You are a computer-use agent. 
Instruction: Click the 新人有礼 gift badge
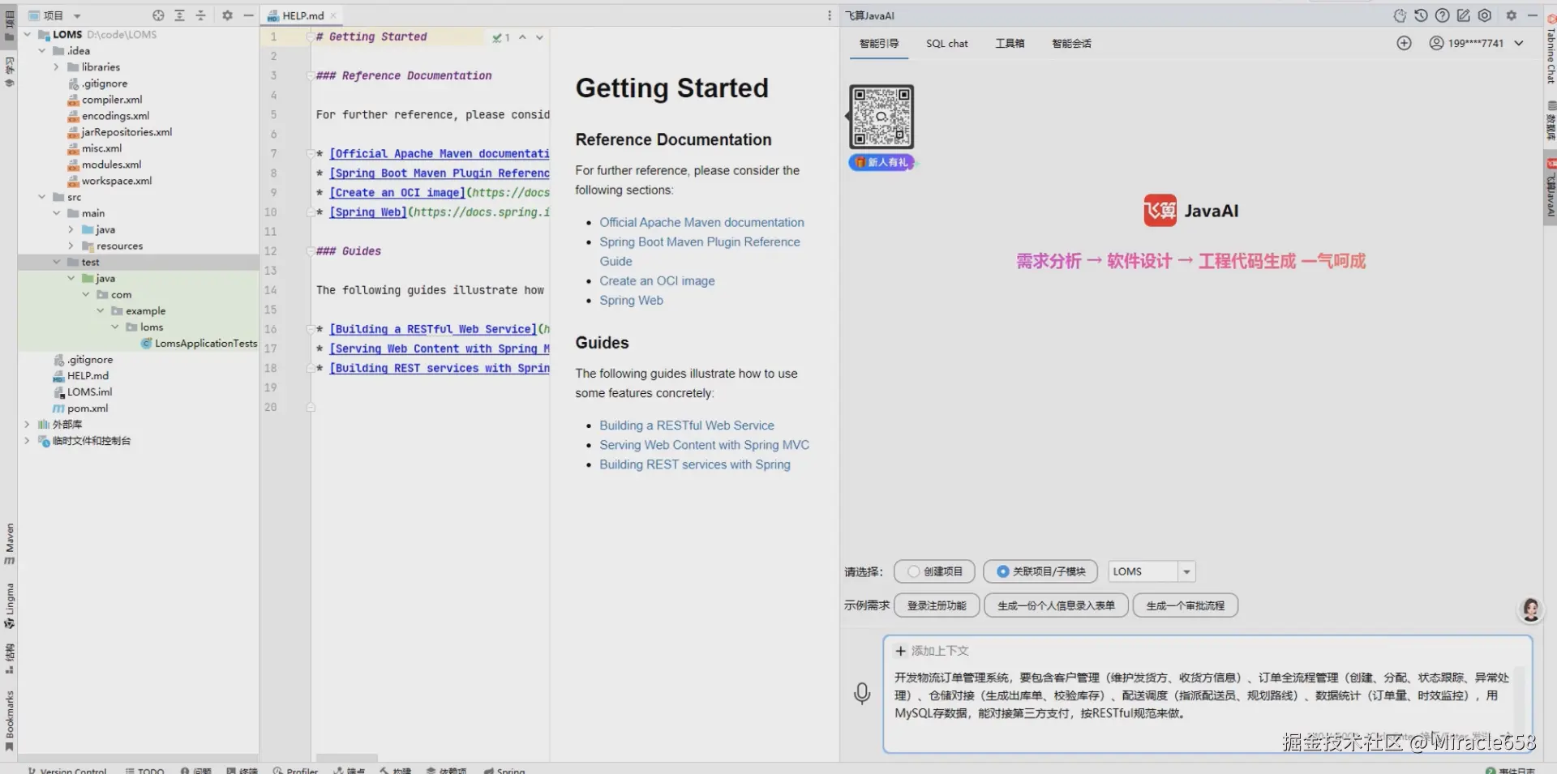(x=881, y=162)
